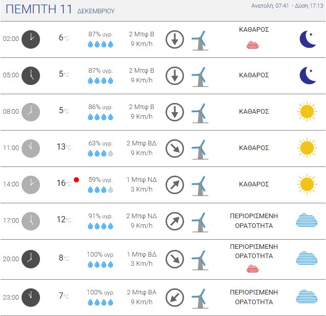Click the north wind arrow at 05:00
The height and width of the screenshot is (316, 326).
tap(175, 75)
